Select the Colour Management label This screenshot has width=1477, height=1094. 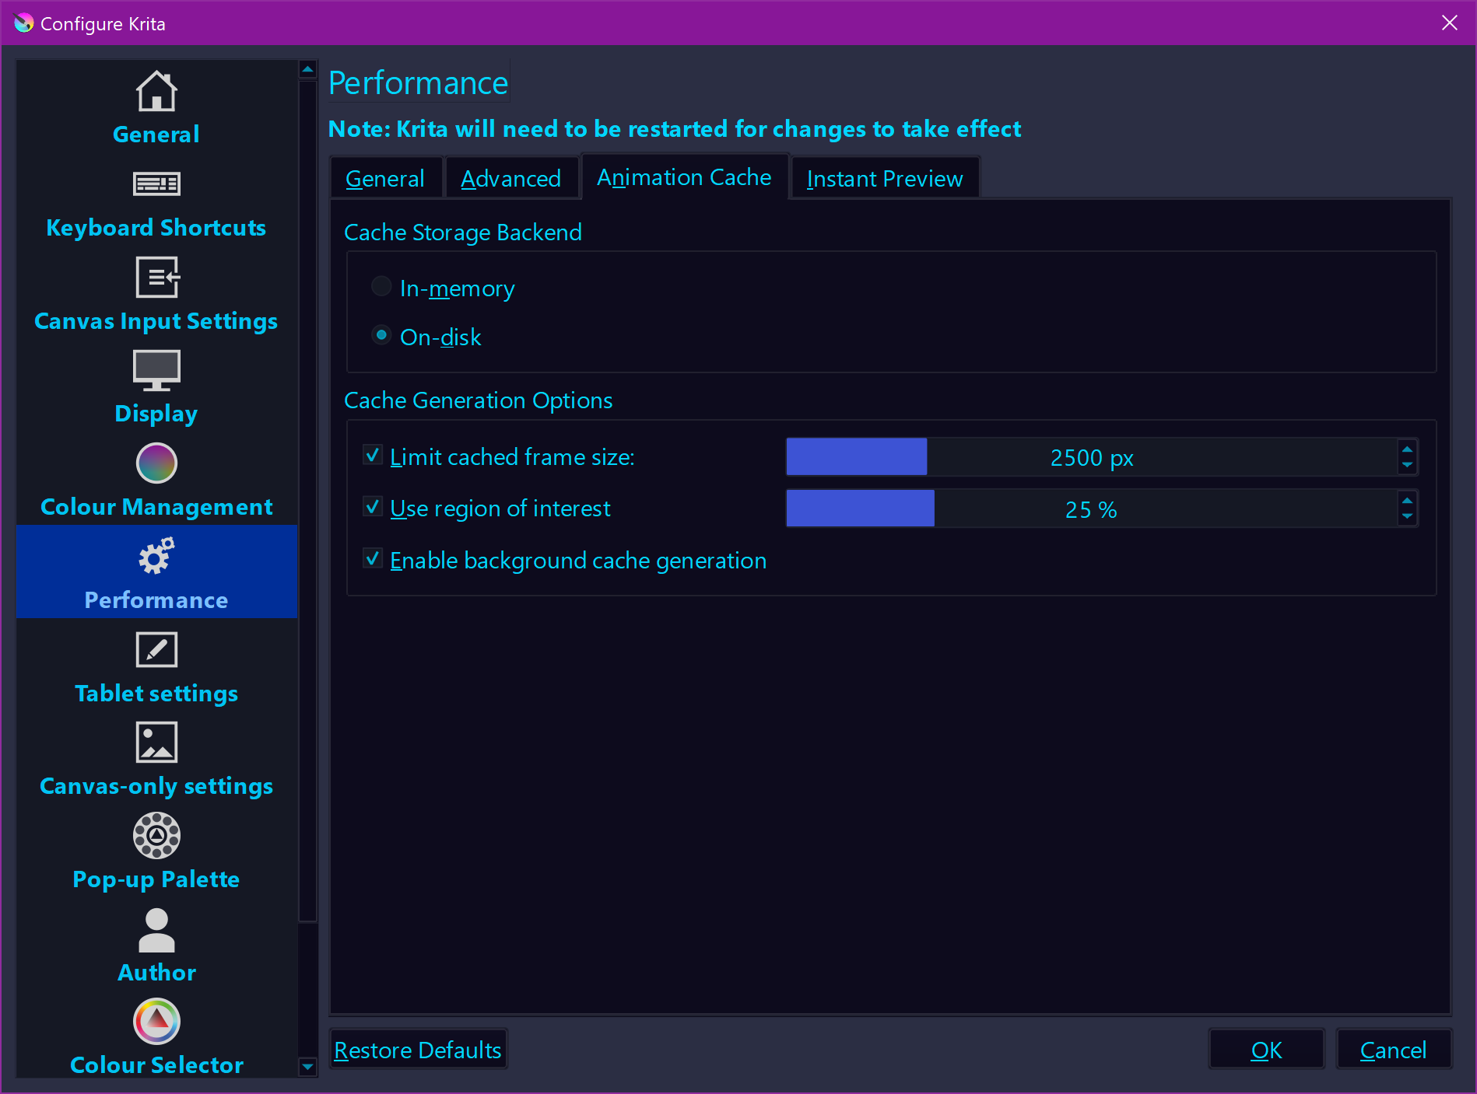pos(156,506)
